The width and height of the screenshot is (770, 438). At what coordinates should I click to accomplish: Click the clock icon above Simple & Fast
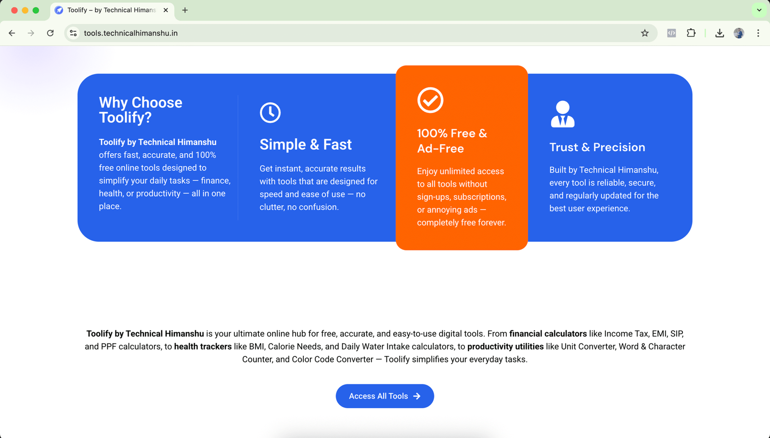coord(270,113)
